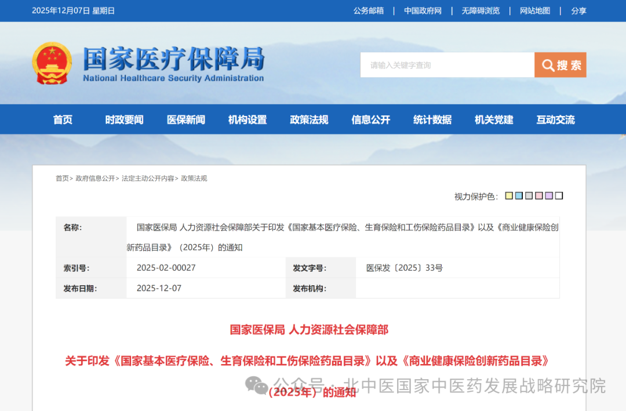Image resolution: width=626 pixels, height=411 pixels.
Task: Enable 无障碍浏览 accessibility mode
Action: (x=480, y=10)
